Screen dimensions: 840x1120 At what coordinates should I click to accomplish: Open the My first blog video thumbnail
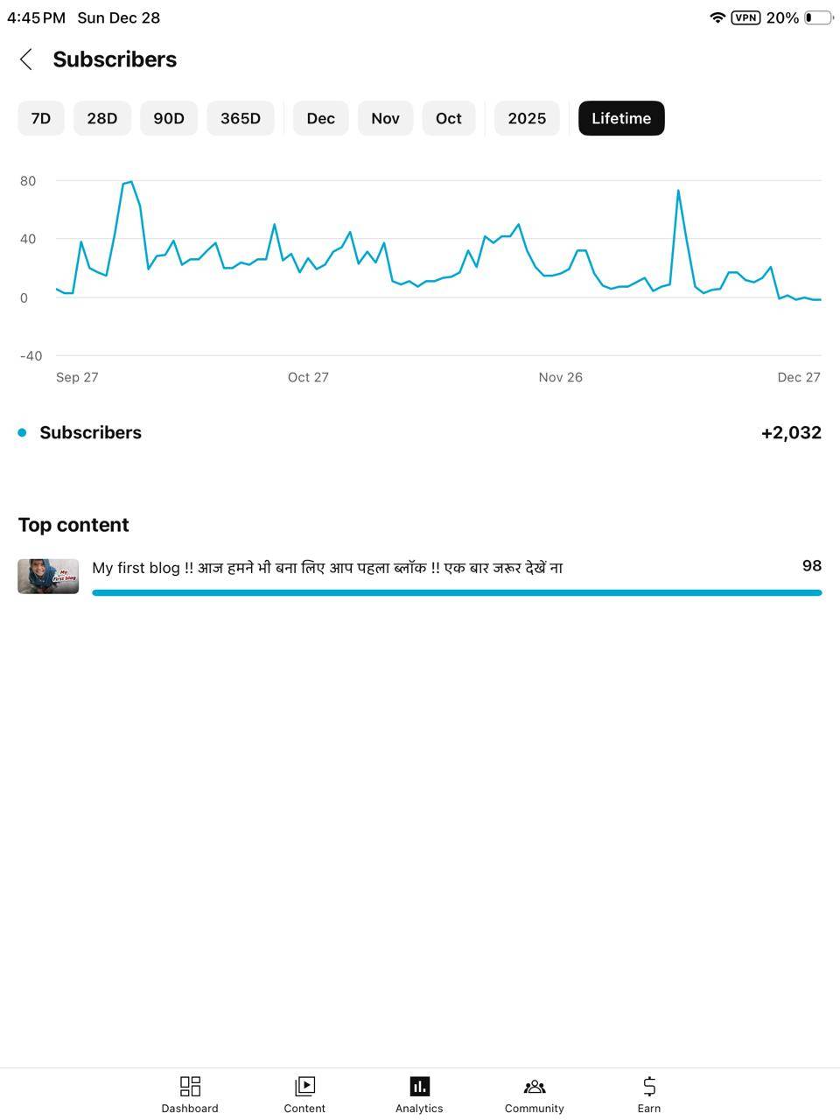[x=48, y=577]
